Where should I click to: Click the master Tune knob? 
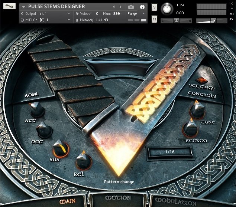(x=167, y=9)
